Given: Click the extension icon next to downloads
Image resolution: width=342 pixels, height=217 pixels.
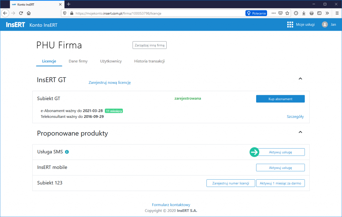Looking at the screenshot, I should click(312, 13).
